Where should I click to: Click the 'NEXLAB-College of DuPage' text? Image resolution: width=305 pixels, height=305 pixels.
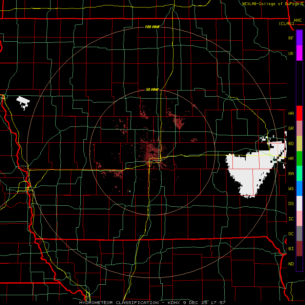point(271,4)
